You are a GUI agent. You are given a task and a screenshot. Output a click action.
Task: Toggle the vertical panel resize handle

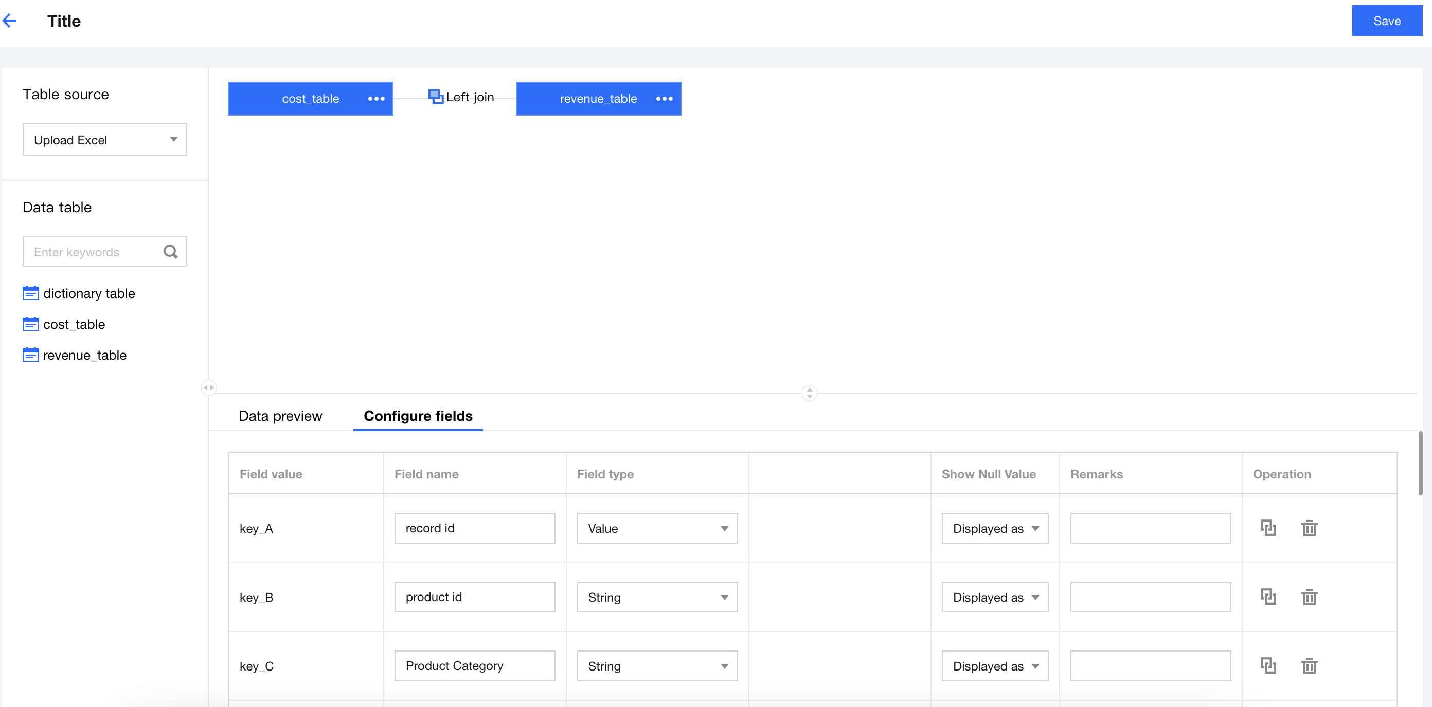(x=810, y=393)
